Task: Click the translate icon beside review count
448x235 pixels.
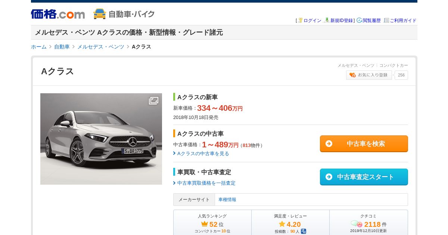Action: (x=304, y=231)
